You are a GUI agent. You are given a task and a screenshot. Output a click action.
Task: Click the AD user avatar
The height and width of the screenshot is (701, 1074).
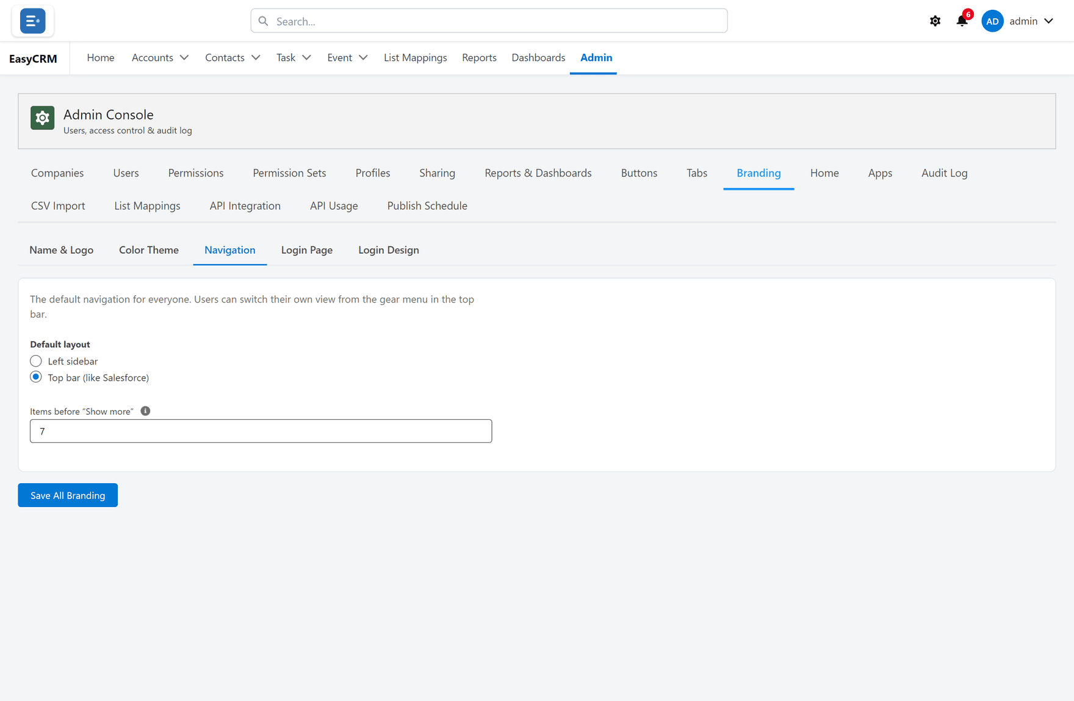point(992,21)
